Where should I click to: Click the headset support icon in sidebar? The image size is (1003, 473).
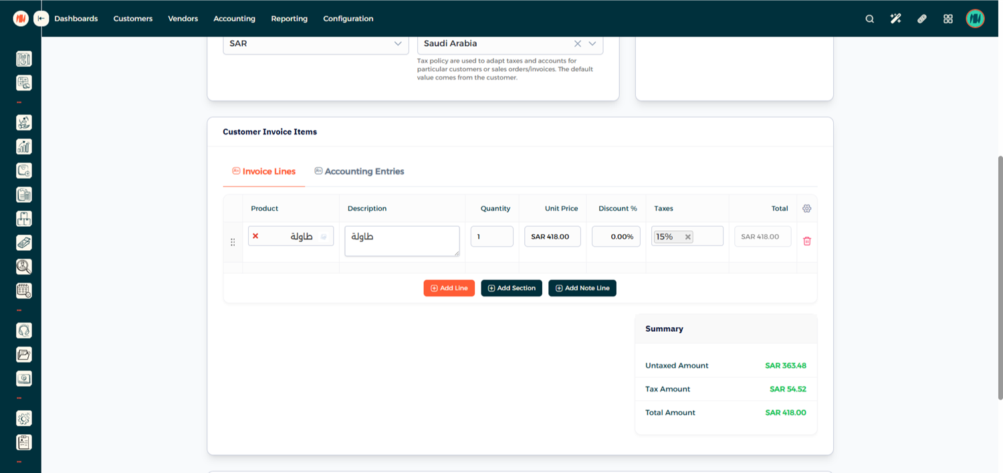click(x=24, y=330)
